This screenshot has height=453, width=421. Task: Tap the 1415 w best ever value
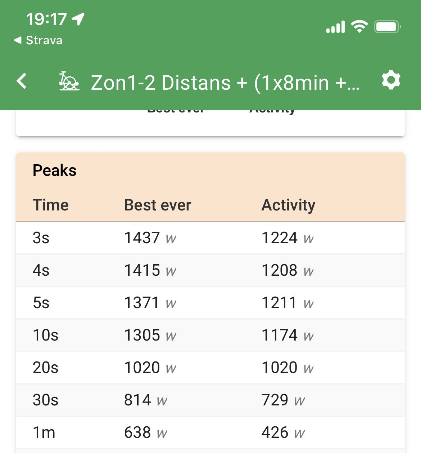tap(150, 270)
